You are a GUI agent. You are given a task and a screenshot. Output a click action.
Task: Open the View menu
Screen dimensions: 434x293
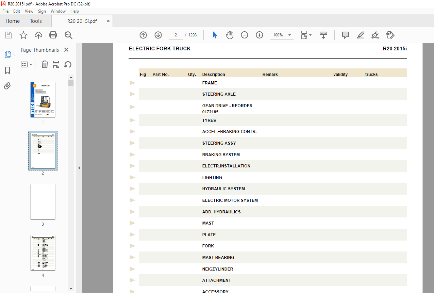pyautogui.click(x=29, y=11)
